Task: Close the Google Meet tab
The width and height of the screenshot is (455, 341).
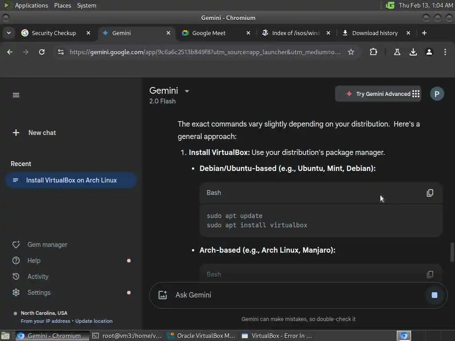Action: point(248,33)
